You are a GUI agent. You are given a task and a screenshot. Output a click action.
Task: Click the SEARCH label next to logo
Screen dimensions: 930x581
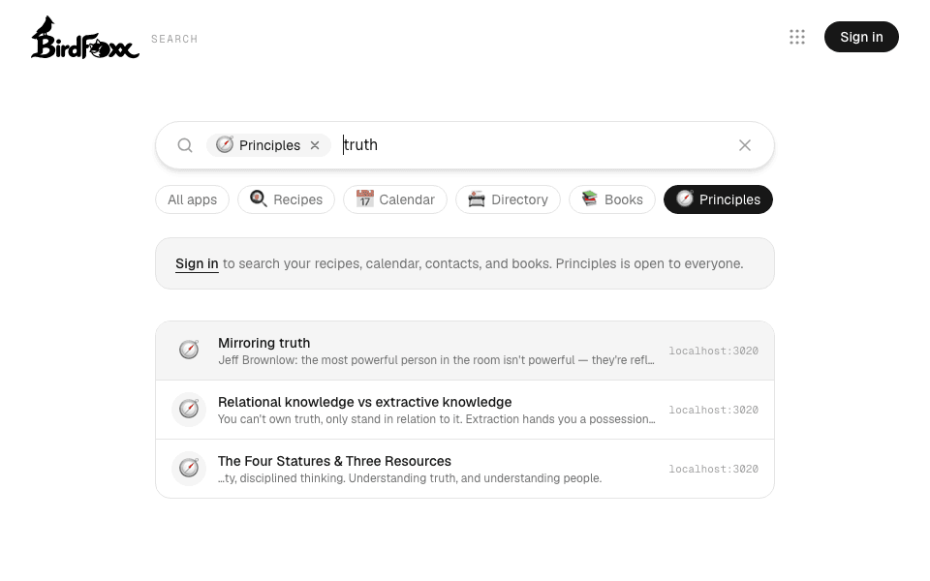(x=174, y=39)
